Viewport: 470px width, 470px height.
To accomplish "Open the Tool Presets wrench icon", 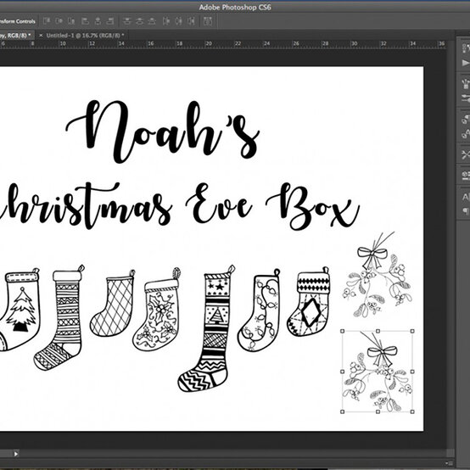I will click(x=466, y=154).
